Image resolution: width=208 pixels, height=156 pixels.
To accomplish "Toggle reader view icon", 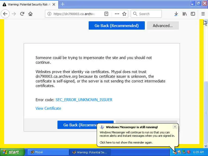I will coord(106,14).
